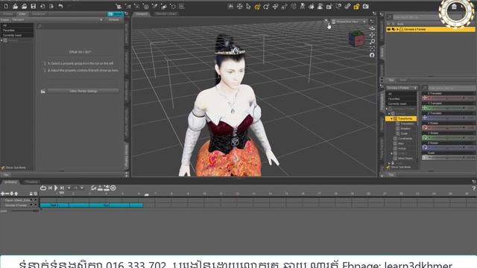Image resolution: width=477 pixels, height=268 pixels.
Task: Toggle Show Sub Items in Parameters pane
Action: [388, 167]
